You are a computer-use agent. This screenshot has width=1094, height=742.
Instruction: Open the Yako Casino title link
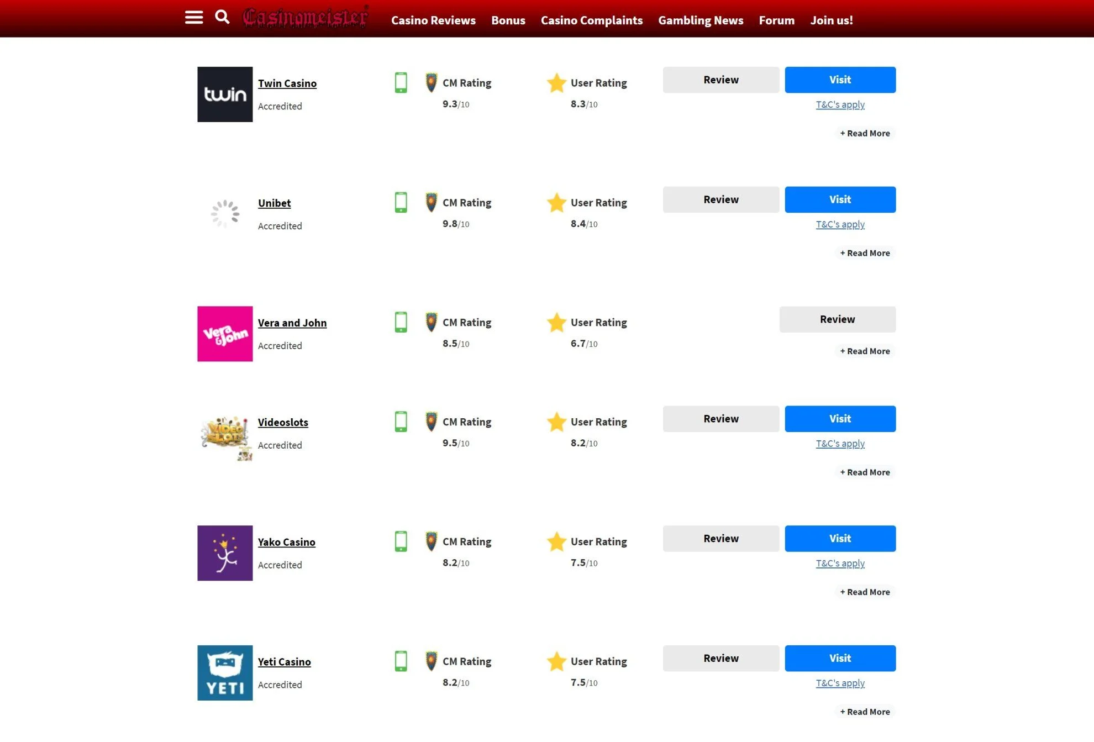tap(287, 543)
